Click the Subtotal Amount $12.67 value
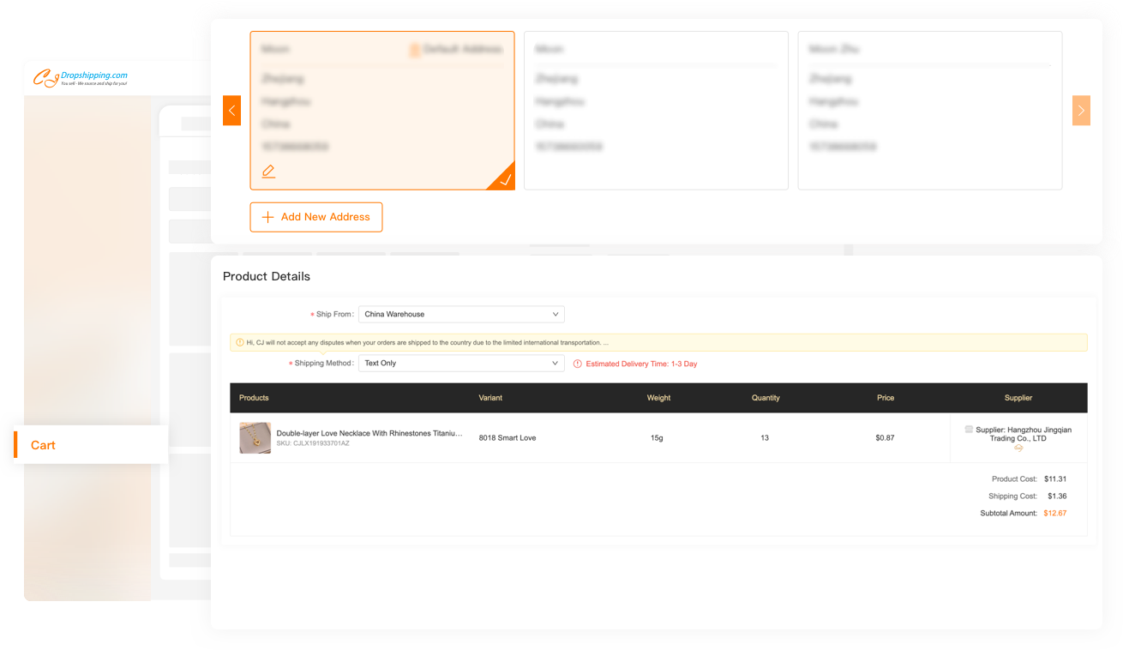Viewport: 1123px width, 650px height. coord(1054,514)
